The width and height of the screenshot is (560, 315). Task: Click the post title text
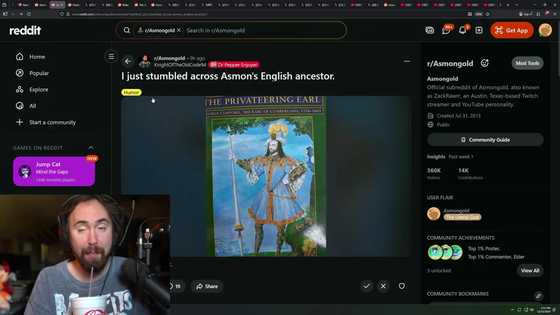tap(228, 76)
